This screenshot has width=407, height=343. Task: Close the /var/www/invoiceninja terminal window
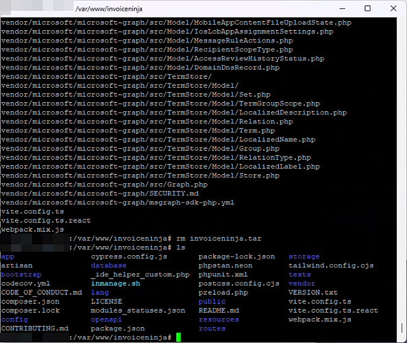click(393, 8)
